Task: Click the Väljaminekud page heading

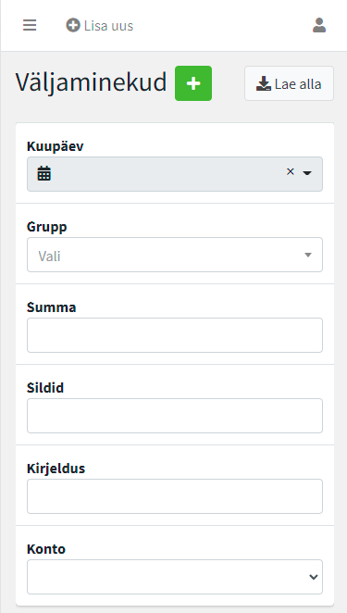Action: tap(91, 82)
